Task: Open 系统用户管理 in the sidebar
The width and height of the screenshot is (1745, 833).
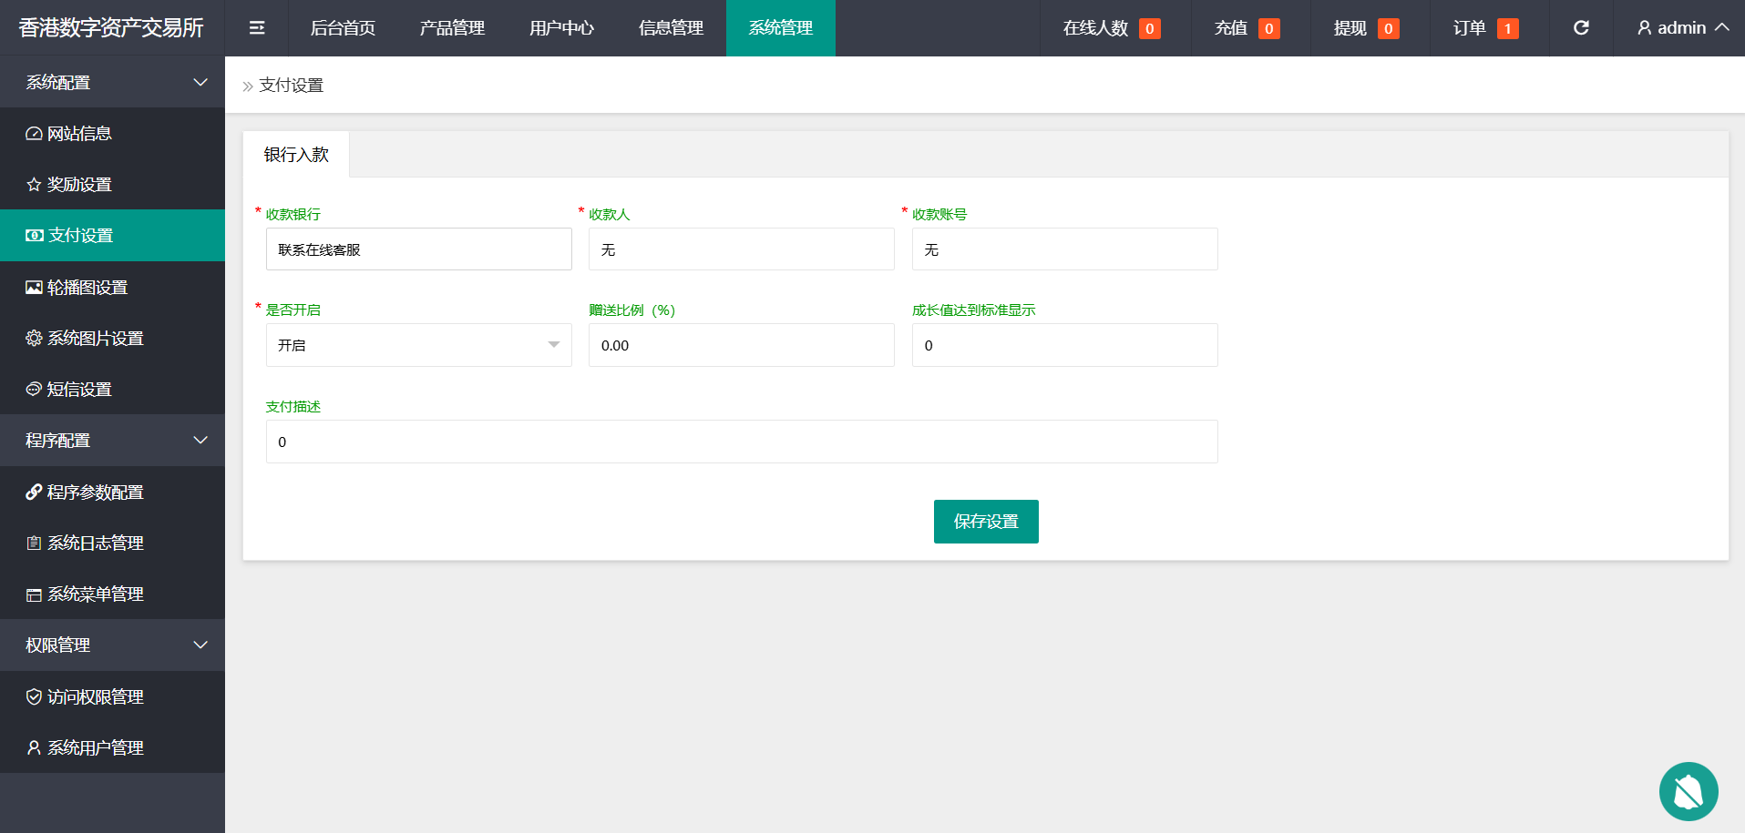Action: [112, 748]
